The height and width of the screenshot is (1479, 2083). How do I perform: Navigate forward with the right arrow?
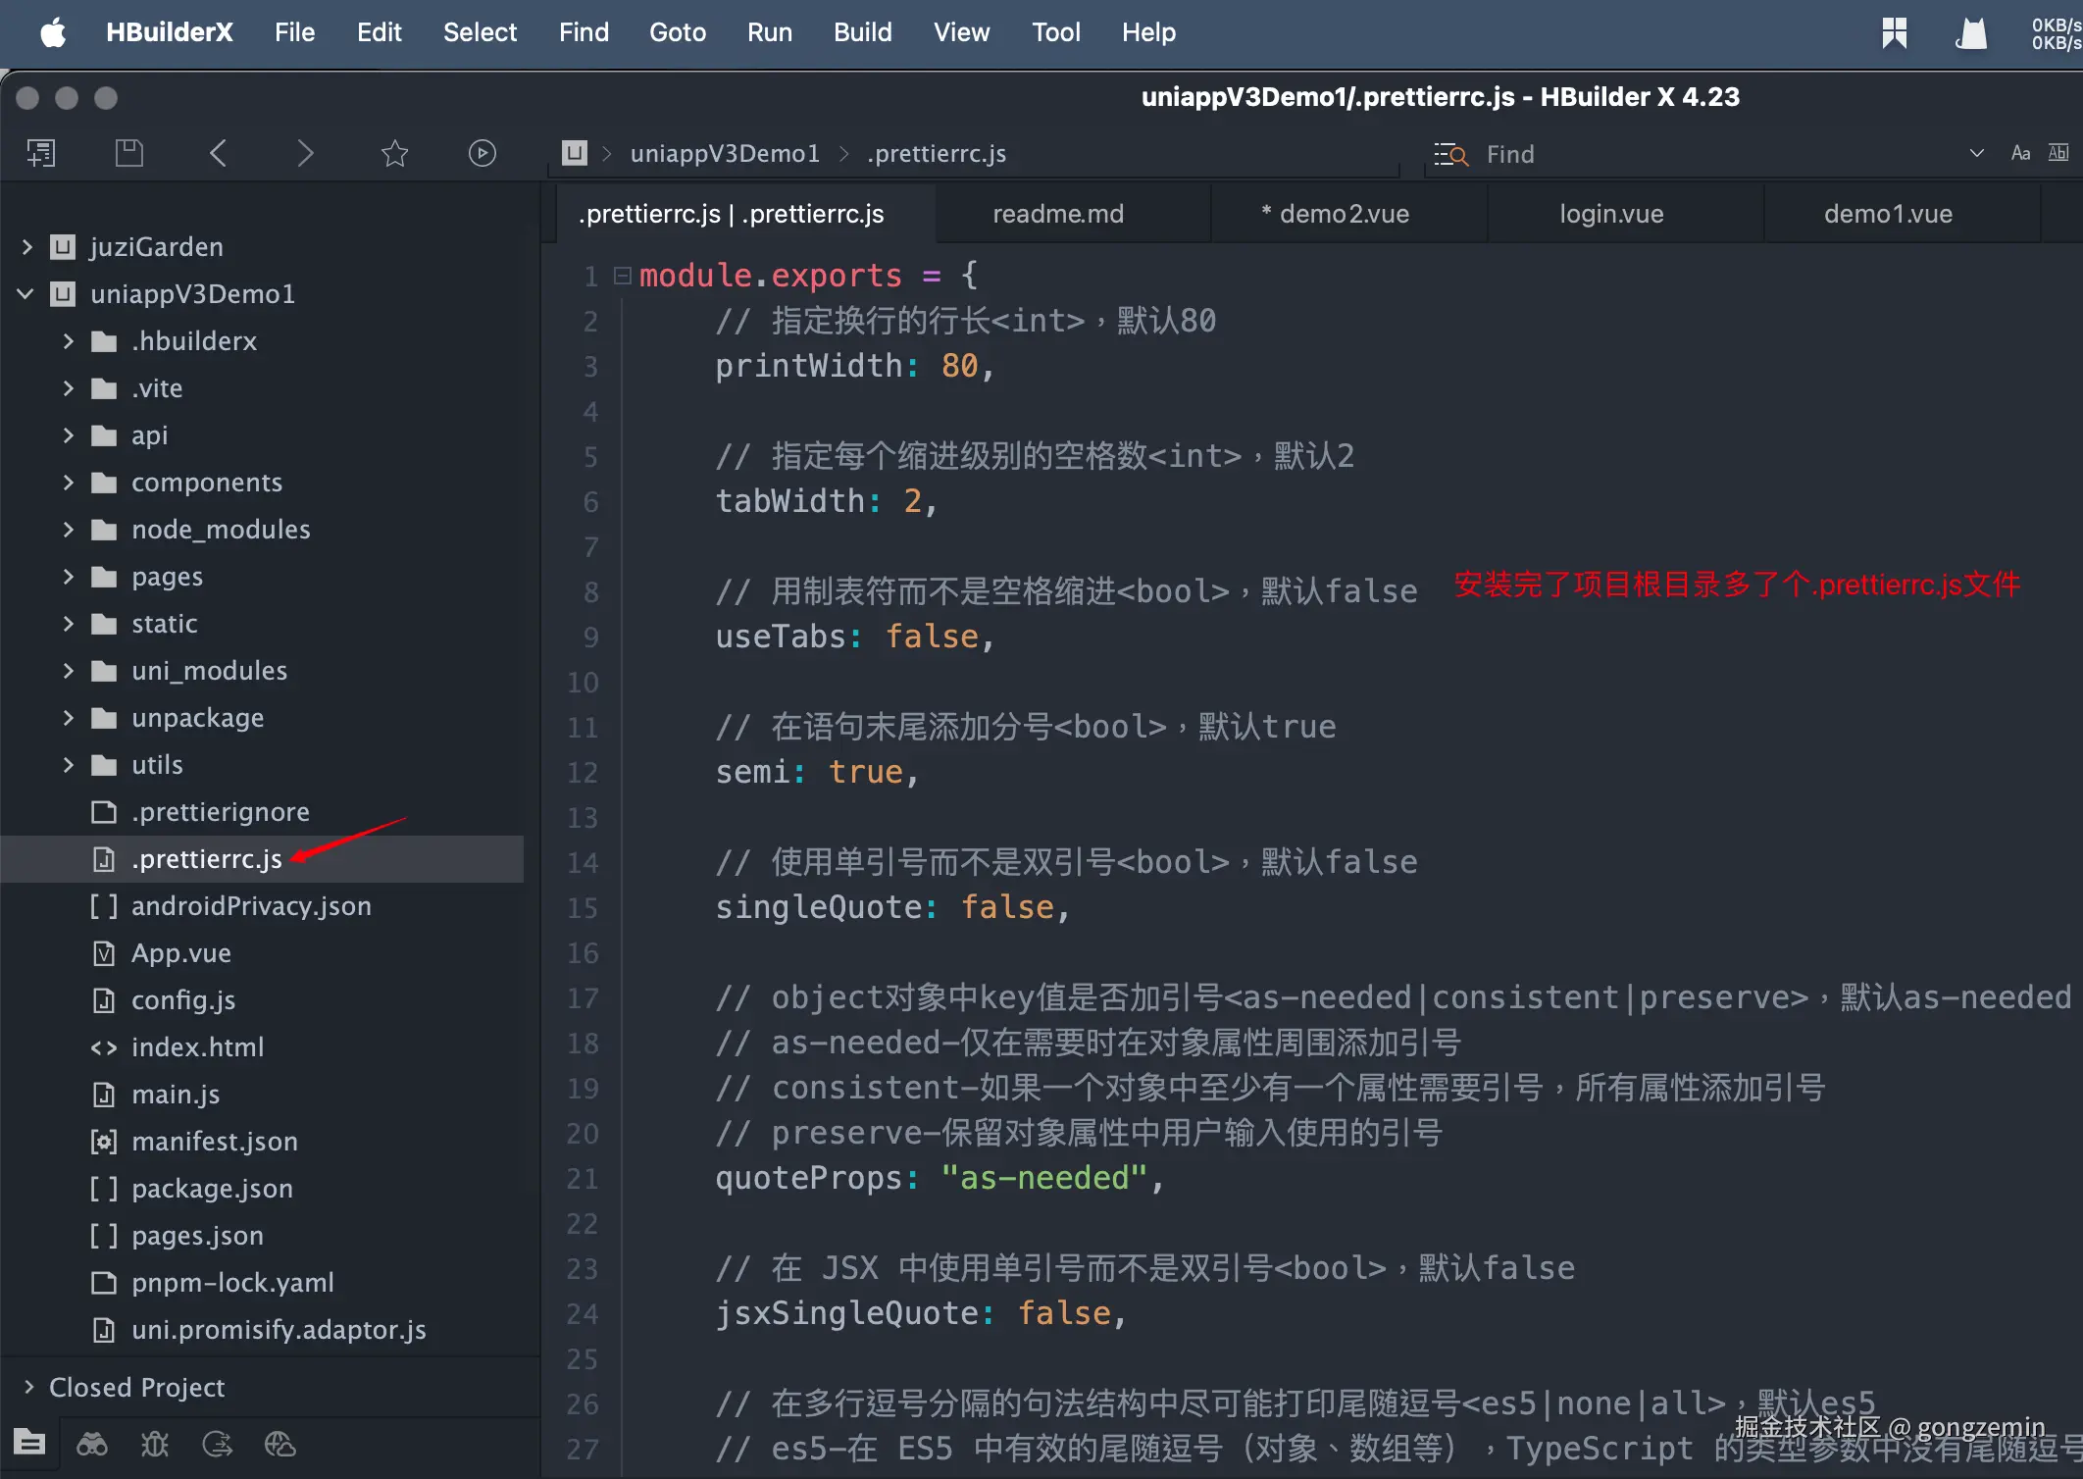click(x=305, y=153)
